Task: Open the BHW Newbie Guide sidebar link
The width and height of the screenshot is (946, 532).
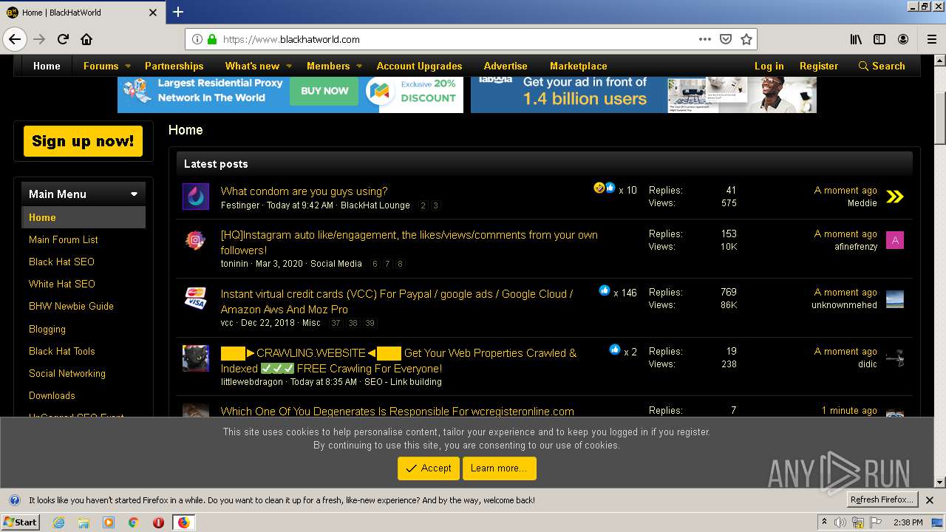Action: click(x=71, y=306)
